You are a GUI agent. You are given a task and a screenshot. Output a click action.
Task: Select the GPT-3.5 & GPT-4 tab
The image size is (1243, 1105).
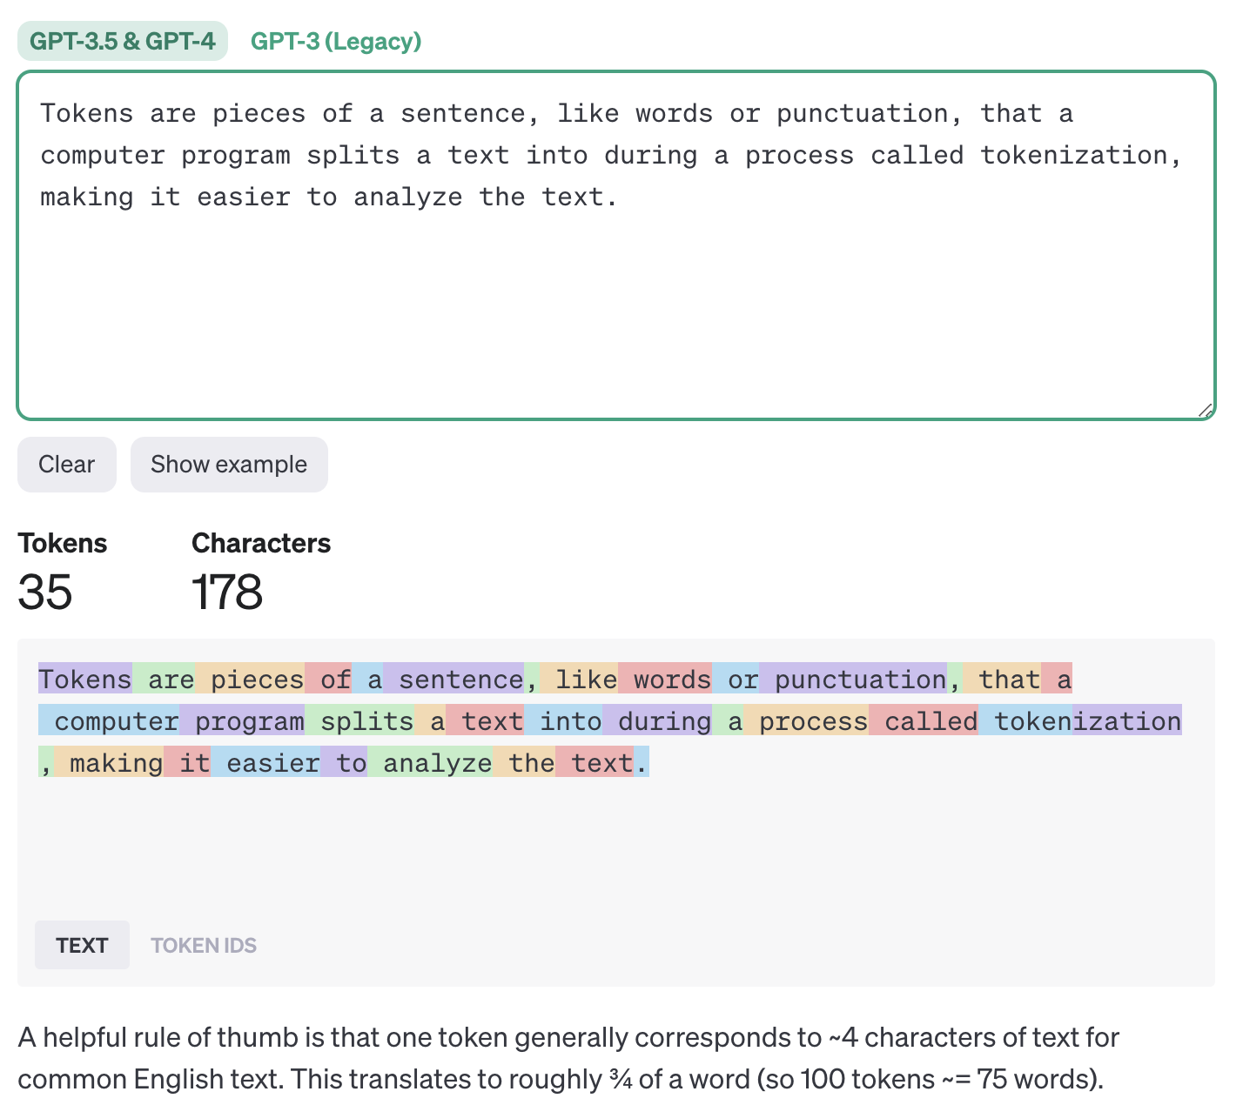click(123, 41)
